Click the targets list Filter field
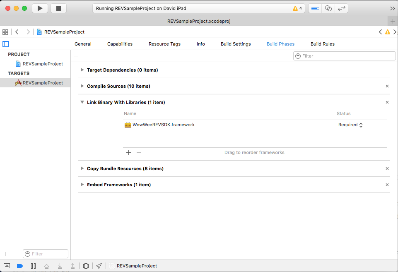This screenshot has width=398, height=272. pos(46,254)
